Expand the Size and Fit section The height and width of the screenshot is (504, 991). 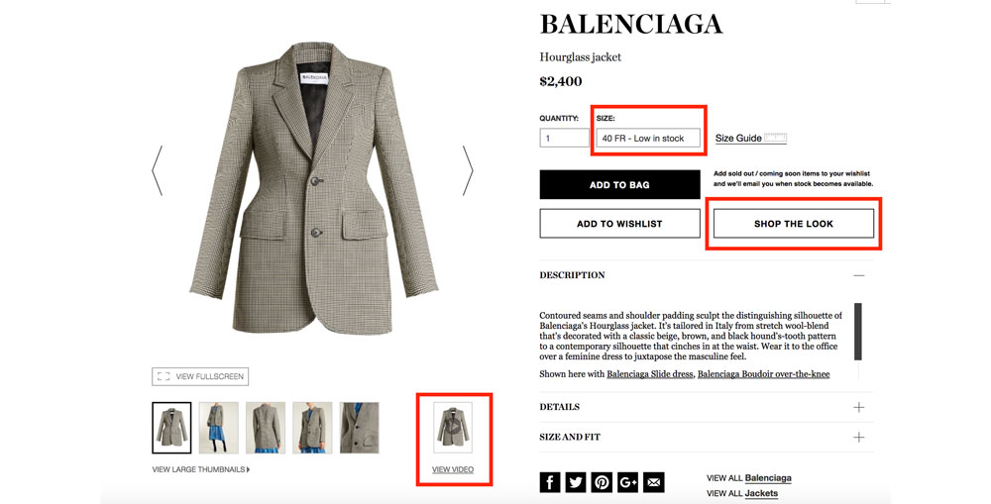[x=707, y=437]
